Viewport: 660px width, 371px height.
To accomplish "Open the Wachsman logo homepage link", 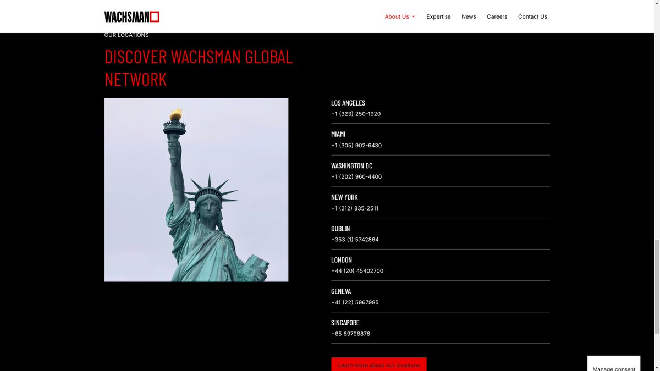I will pos(132,16).
